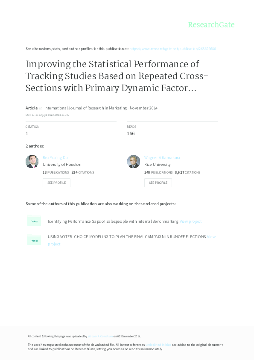
Task: Click the ResearchGate logo
Action: pyautogui.click(x=211, y=25)
